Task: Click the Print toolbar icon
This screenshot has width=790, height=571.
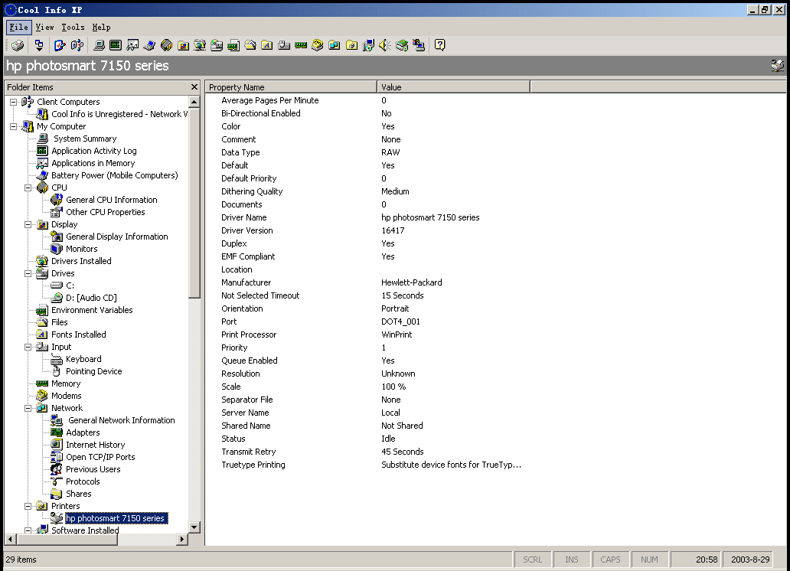Action: coord(18,45)
